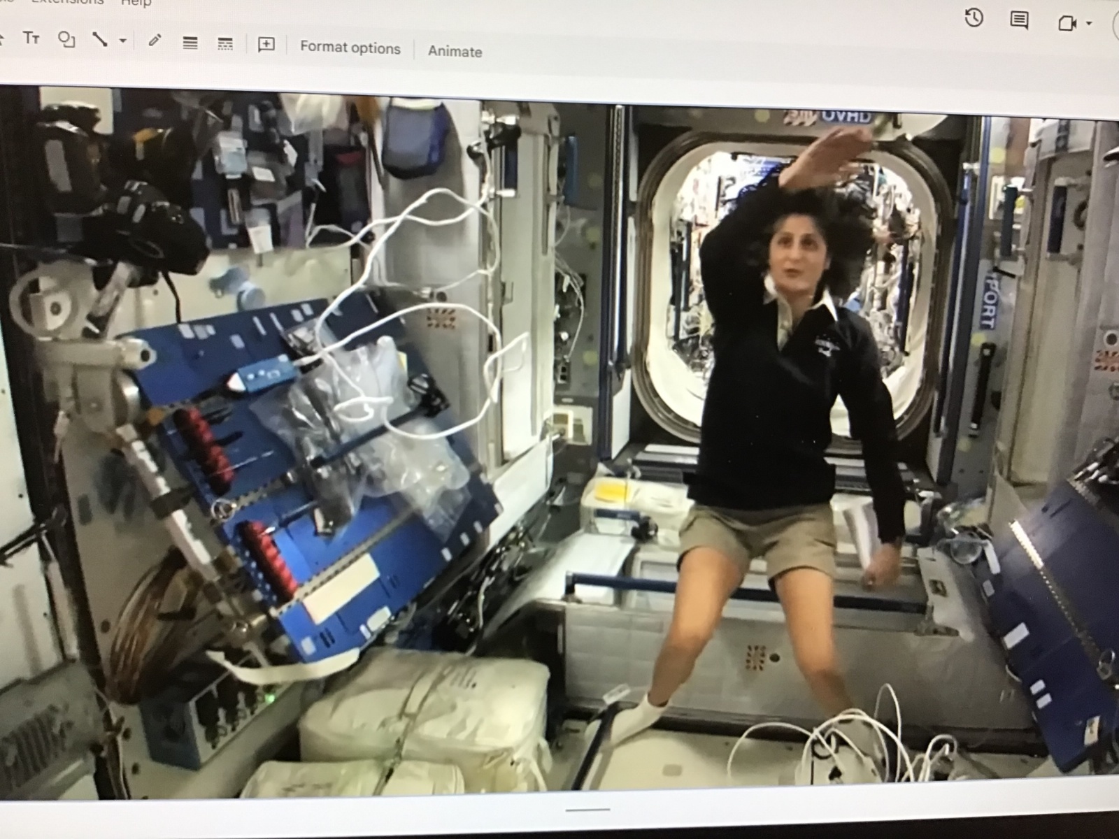Click the speaker notes drag handle

pos(588,810)
